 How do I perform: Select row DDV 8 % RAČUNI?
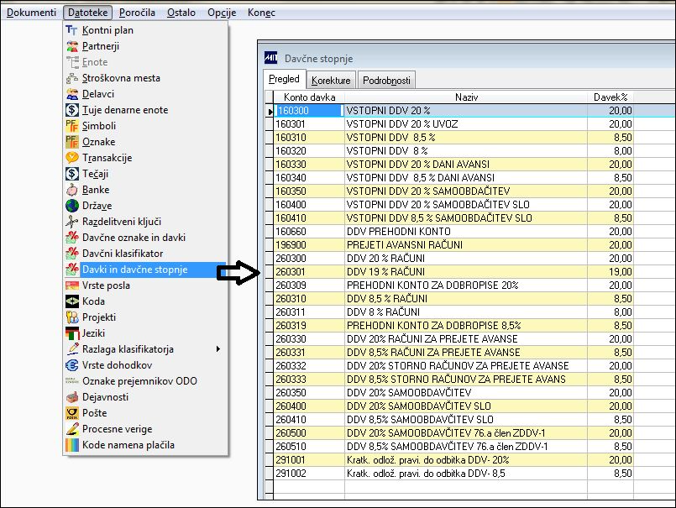click(453, 312)
